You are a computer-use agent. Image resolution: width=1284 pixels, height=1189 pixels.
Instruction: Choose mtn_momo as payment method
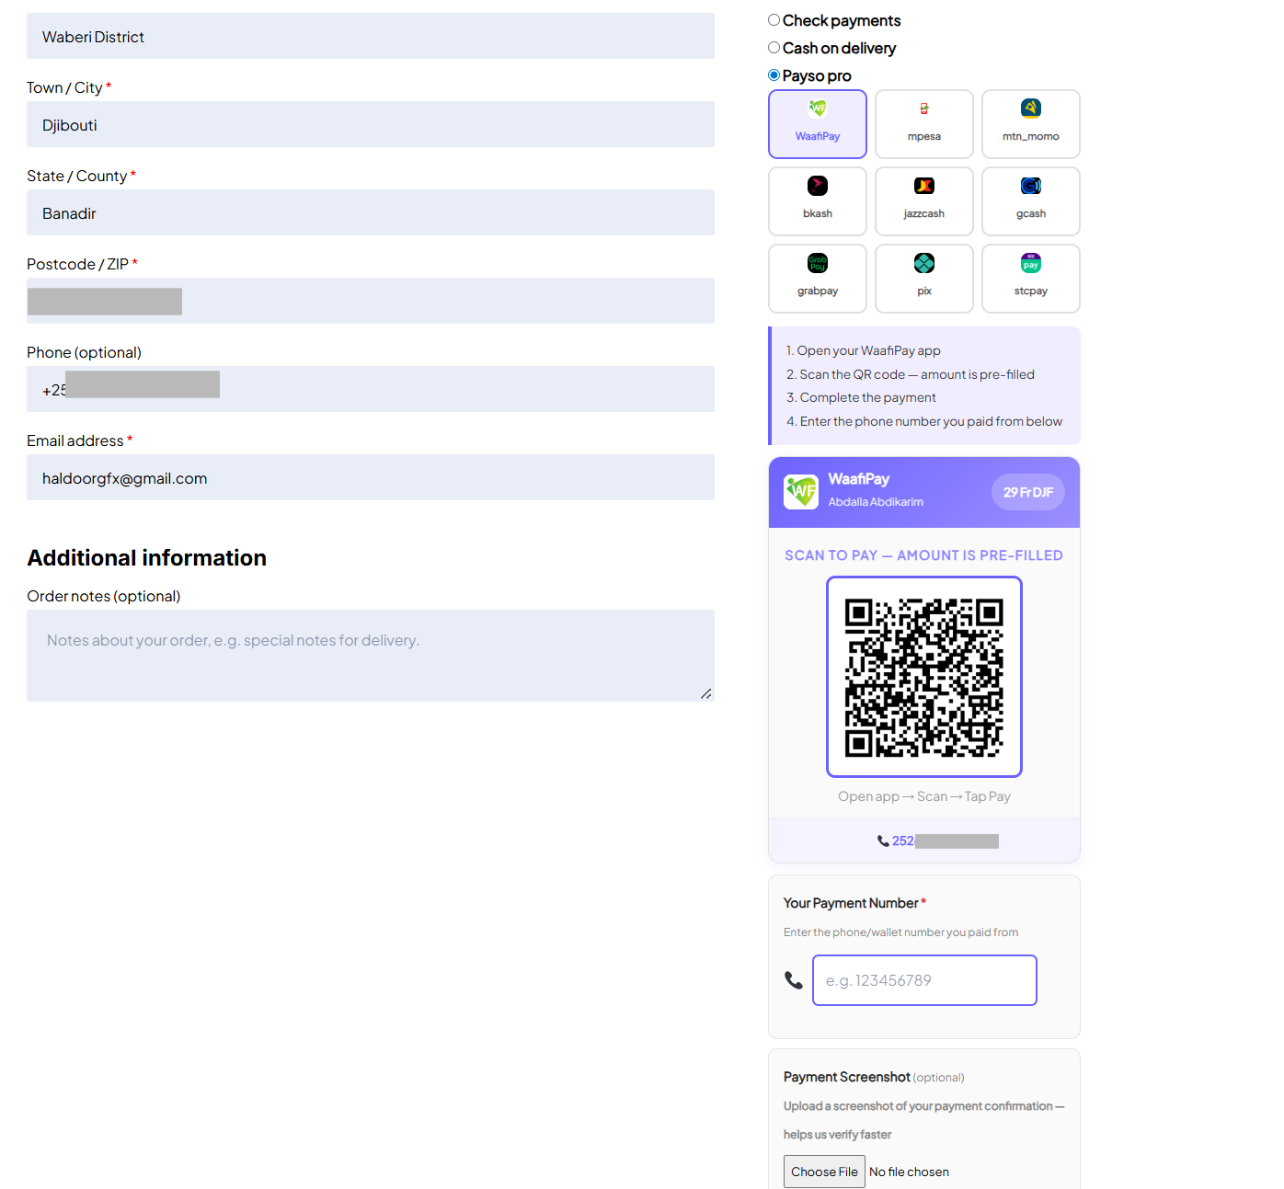click(1030, 123)
